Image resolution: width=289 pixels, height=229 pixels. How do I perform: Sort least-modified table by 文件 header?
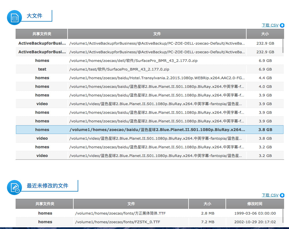tap(131, 204)
